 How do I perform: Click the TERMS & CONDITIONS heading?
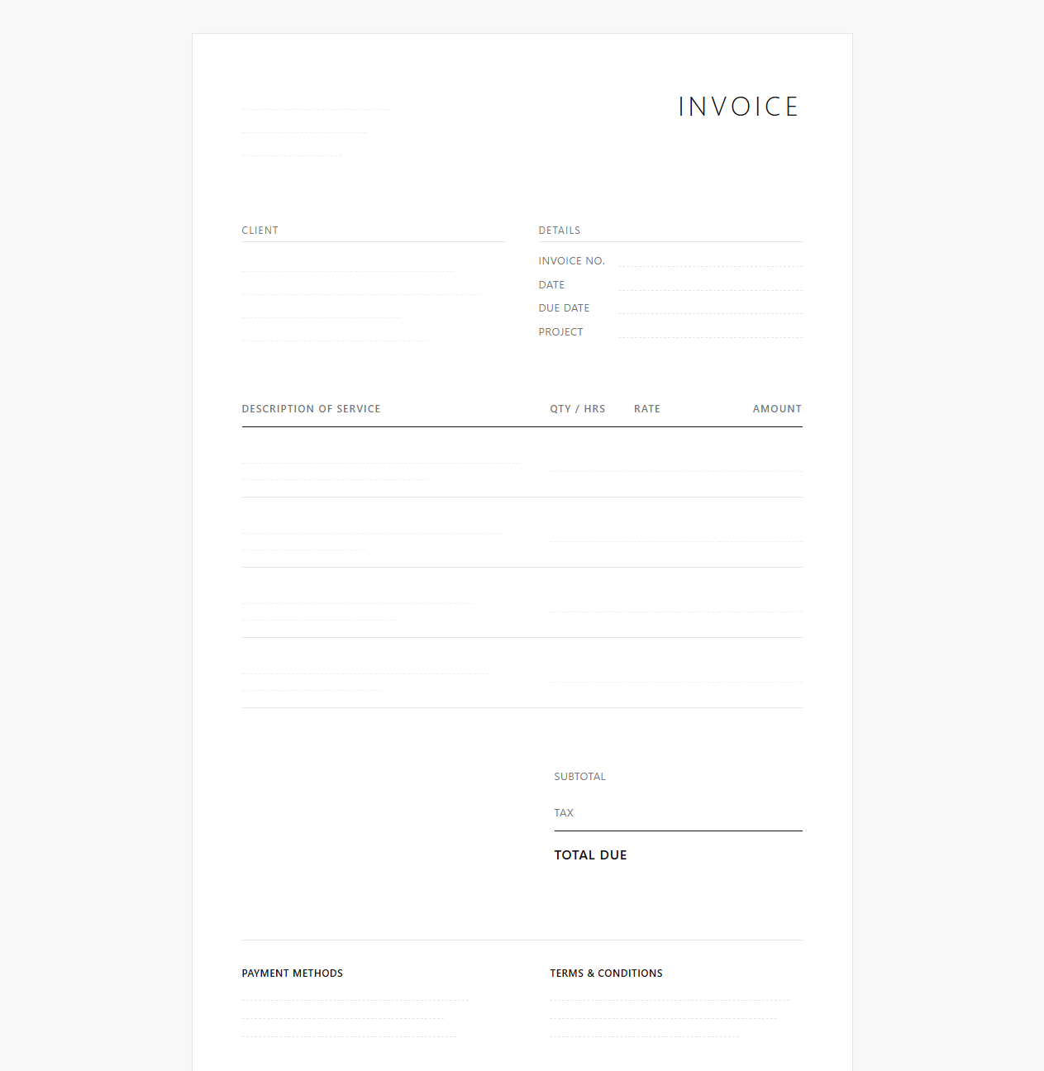tap(606, 973)
